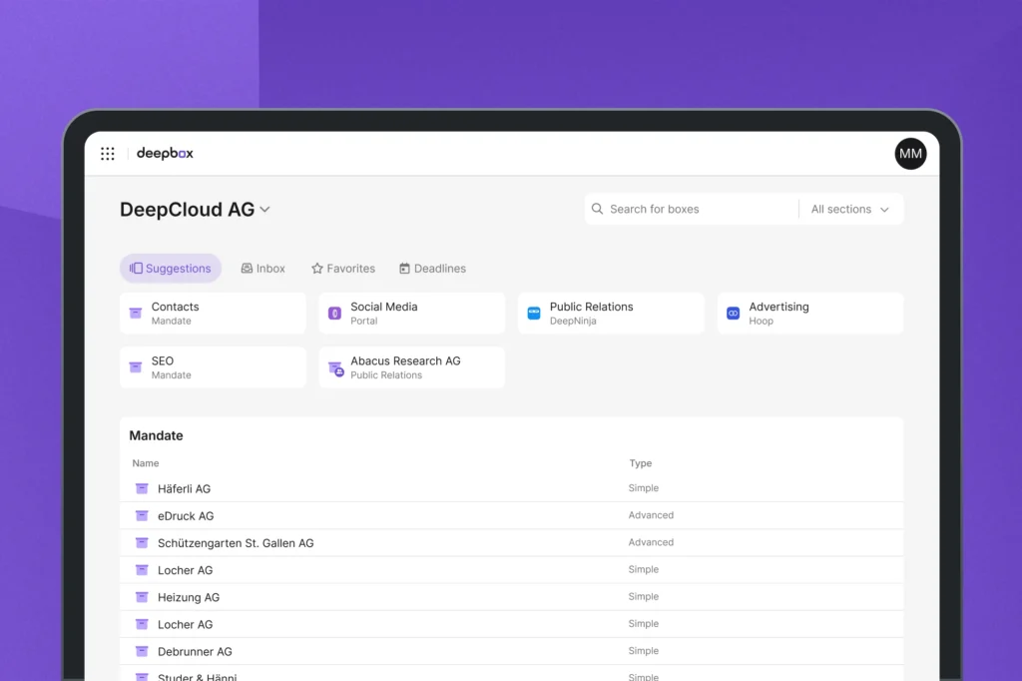1022x681 pixels.
Task: Switch to the Inbox tab
Action: pyautogui.click(x=263, y=268)
